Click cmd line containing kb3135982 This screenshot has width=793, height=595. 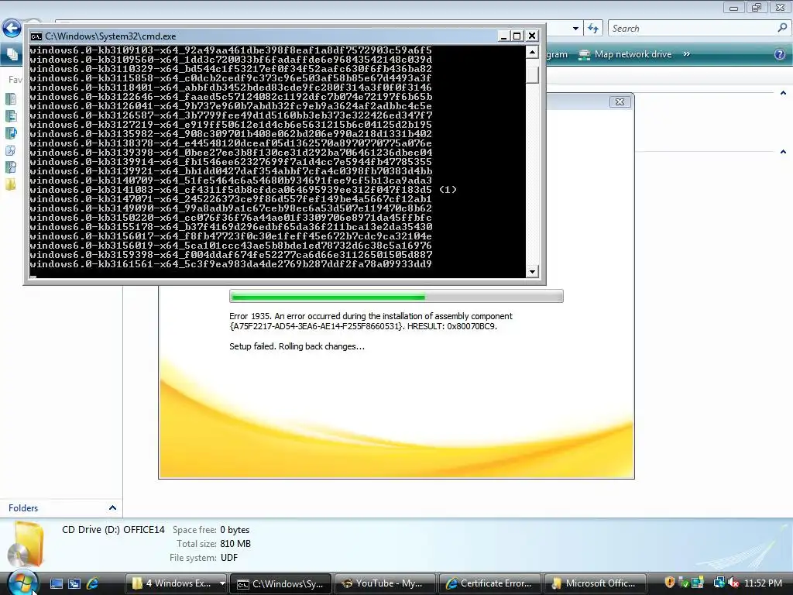231,134
